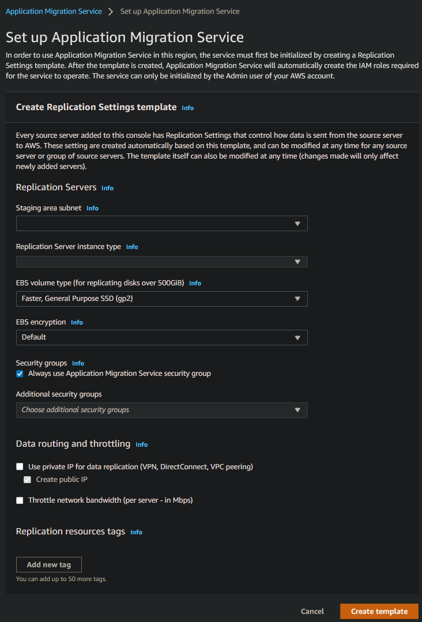422x622 pixels.
Task: Enable Throttle network bandwidth option
Action: pyautogui.click(x=19, y=500)
